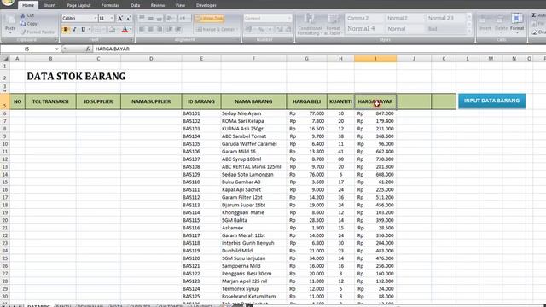The height and width of the screenshot is (307, 546).
Task: Open the Page Layout ribbon tab
Action: click(x=78, y=5)
